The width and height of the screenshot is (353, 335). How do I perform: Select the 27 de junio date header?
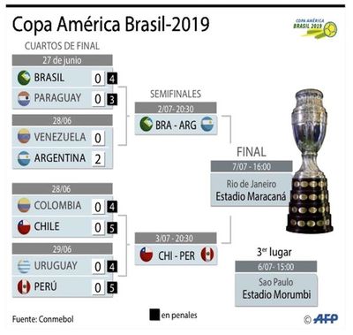point(62,60)
